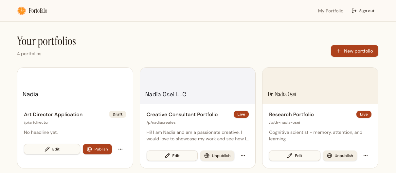
Task: Click pencil icon on Art Director Application card
Action: (47, 149)
